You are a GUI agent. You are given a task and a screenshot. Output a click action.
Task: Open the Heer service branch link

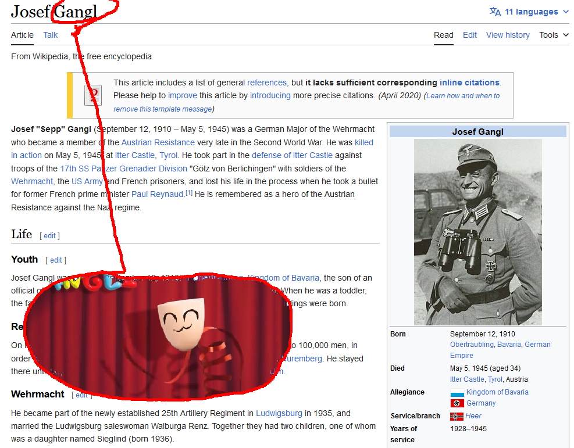473,416
